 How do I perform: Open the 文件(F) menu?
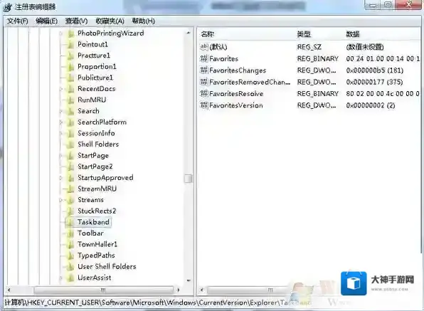click(17, 21)
